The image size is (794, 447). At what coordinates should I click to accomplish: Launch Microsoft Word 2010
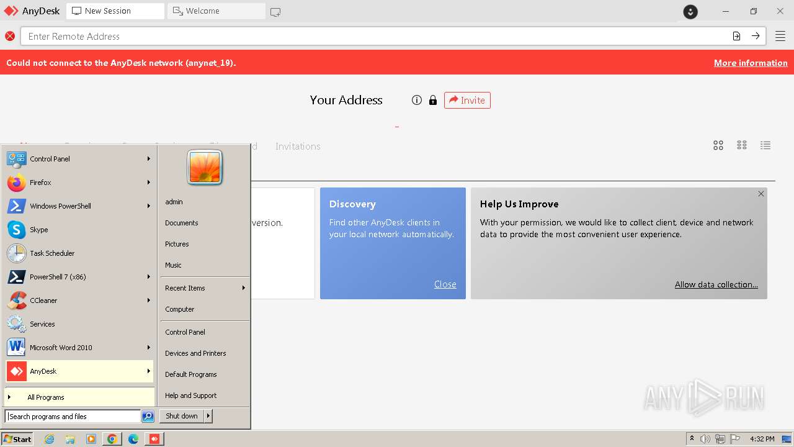pyautogui.click(x=79, y=348)
